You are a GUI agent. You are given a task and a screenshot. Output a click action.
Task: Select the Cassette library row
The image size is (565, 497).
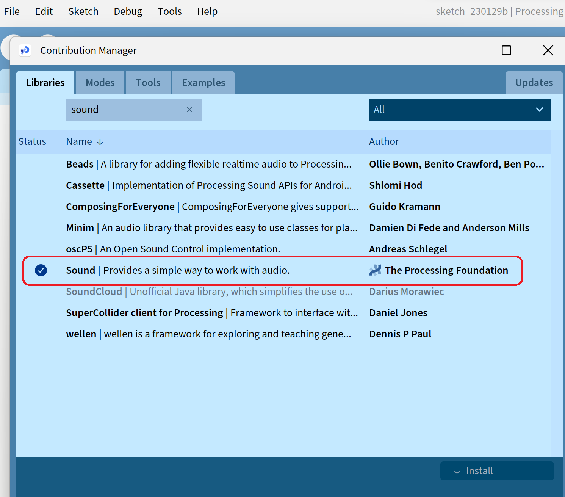(x=283, y=185)
